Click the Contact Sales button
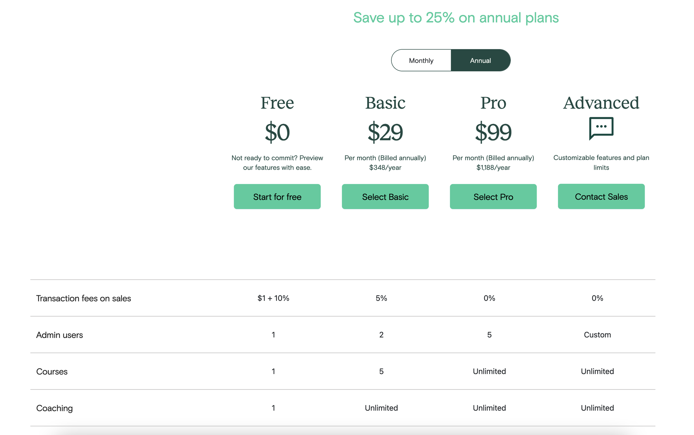Screen dimensions: 694x435 pyautogui.click(x=601, y=197)
